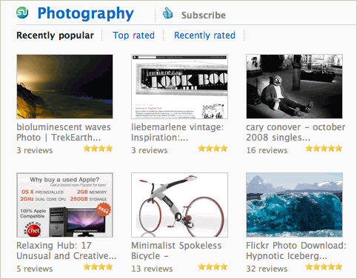Click the star rating under Relaxing Hub
The width and height of the screenshot is (357, 279).
pyautogui.click(x=98, y=266)
